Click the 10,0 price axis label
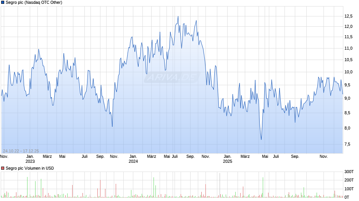359x201 pixels. 348,72
